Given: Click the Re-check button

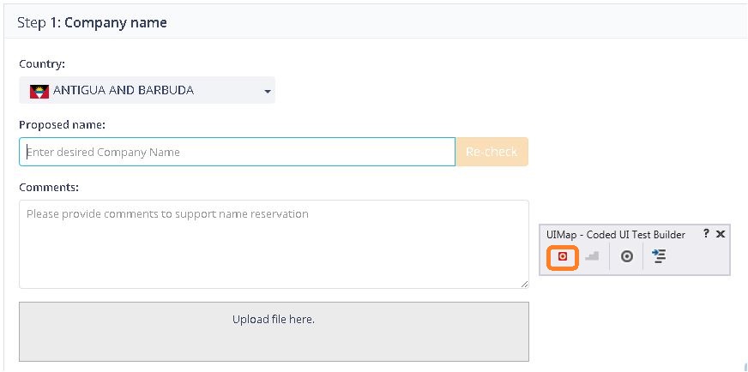Looking at the screenshot, I should pyautogui.click(x=492, y=152).
